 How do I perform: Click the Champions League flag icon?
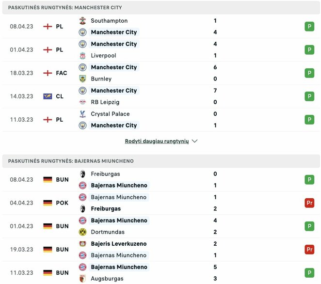(48, 96)
